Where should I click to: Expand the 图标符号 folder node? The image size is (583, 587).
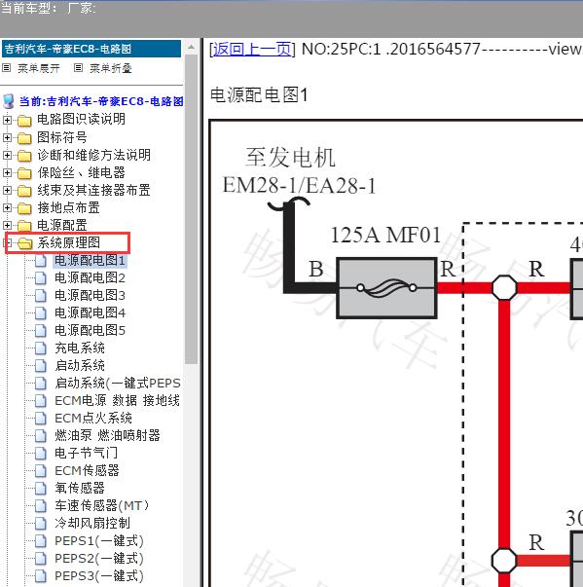pyautogui.click(x=7, y=138)
